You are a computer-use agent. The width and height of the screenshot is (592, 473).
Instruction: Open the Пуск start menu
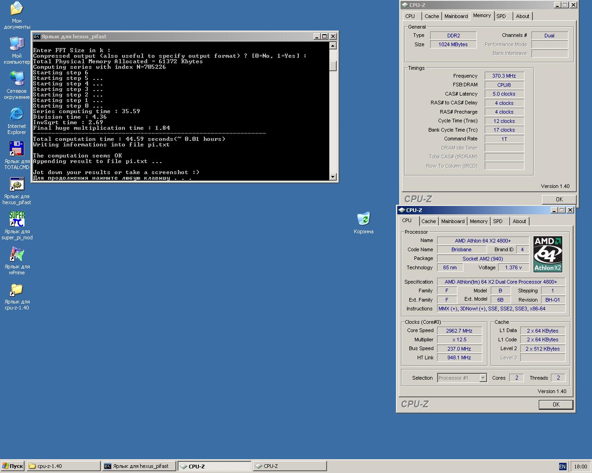pos(12,466)
